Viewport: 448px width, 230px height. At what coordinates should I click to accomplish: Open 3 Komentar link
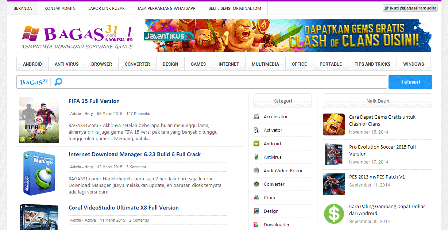(x=136, y=167)
